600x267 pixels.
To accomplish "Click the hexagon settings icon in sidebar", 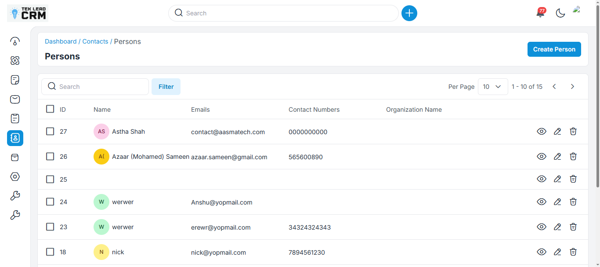I will coord(15,176).
